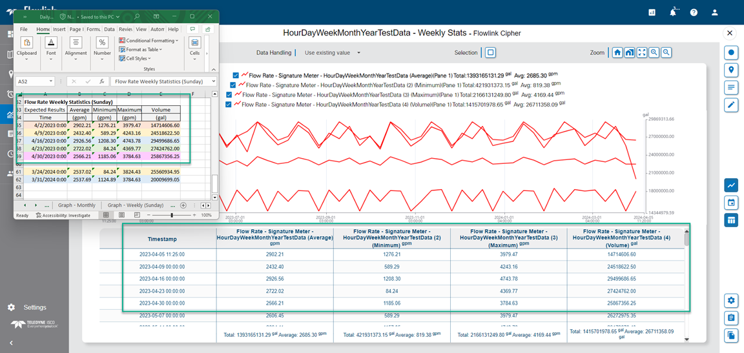Click the zoom home icon
The width and height of the screenshot is (744, 353).
pos(617,53)
